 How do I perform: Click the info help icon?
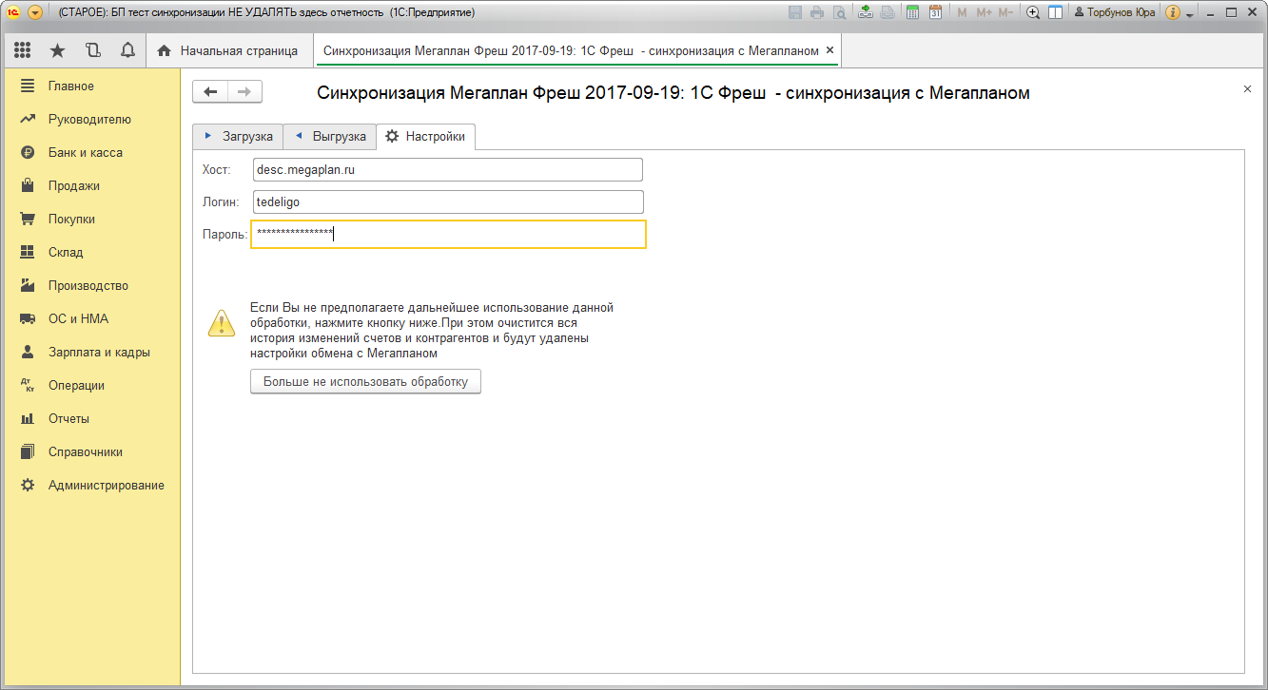[1173, 12]
